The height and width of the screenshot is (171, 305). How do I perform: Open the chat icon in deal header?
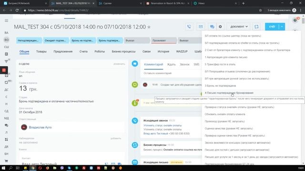click(212, 27)
